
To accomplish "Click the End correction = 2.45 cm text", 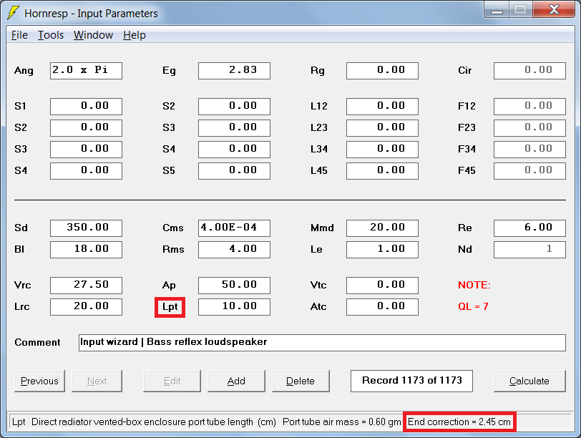I will pyautogui.click(x=459, y=422).
